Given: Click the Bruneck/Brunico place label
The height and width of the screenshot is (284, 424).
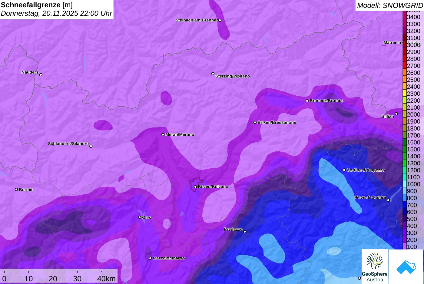Looking at the screenshot, I should 327,101.
